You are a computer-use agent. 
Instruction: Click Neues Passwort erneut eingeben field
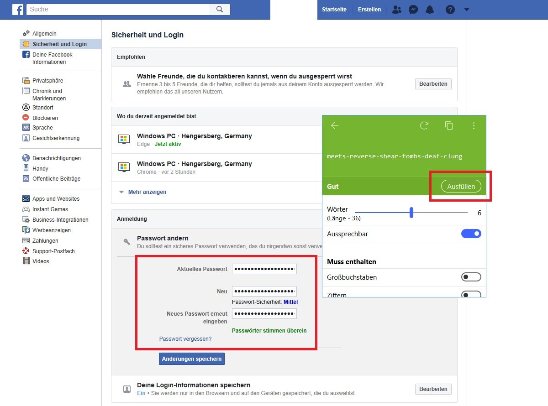pyautogui.click(x=264, y=313)
